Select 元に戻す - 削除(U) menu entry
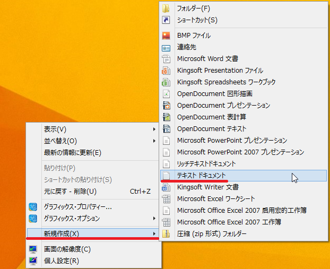The image size is (330, 269). coord(70,192)
